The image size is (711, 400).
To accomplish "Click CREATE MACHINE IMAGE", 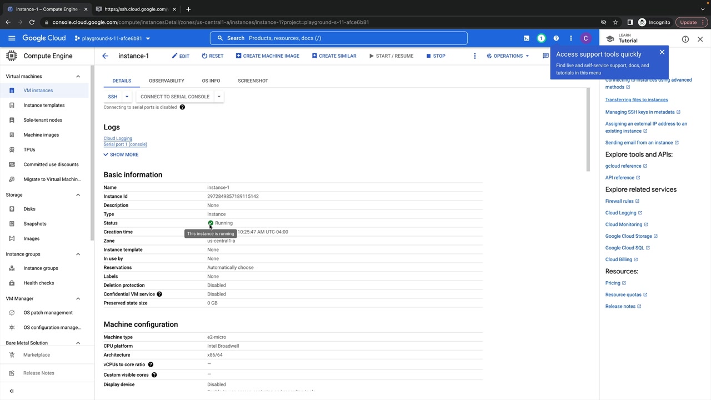I will click(x=268, y=56).
